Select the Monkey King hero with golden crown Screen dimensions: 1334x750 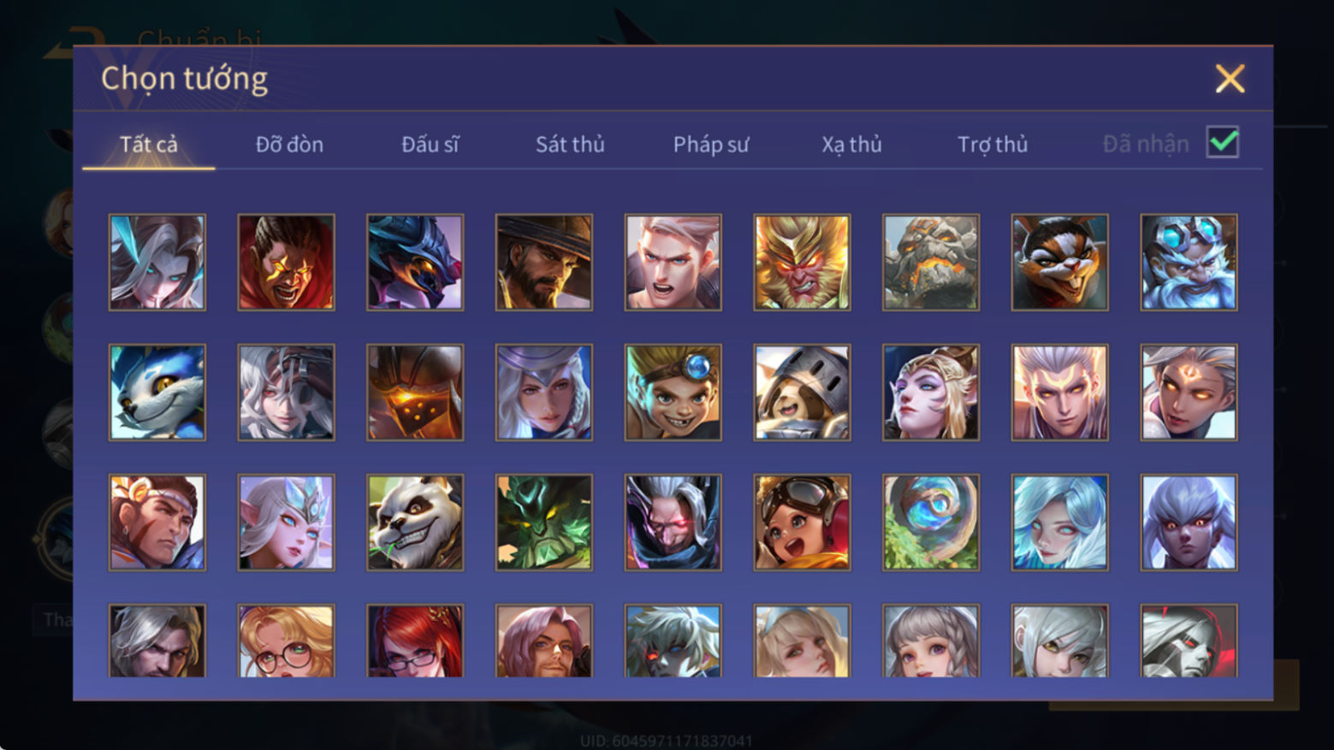[802, 263]
